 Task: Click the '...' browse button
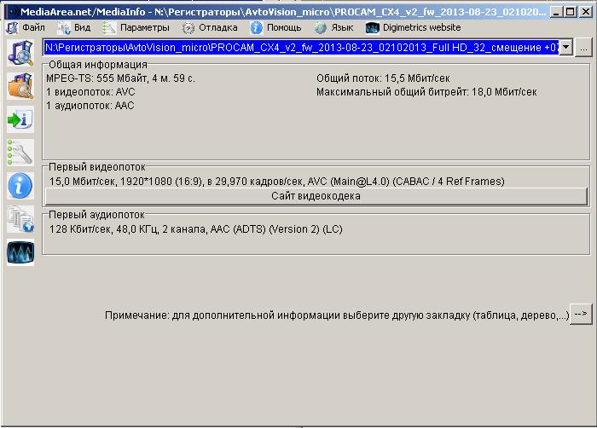[x=583, y=49]
